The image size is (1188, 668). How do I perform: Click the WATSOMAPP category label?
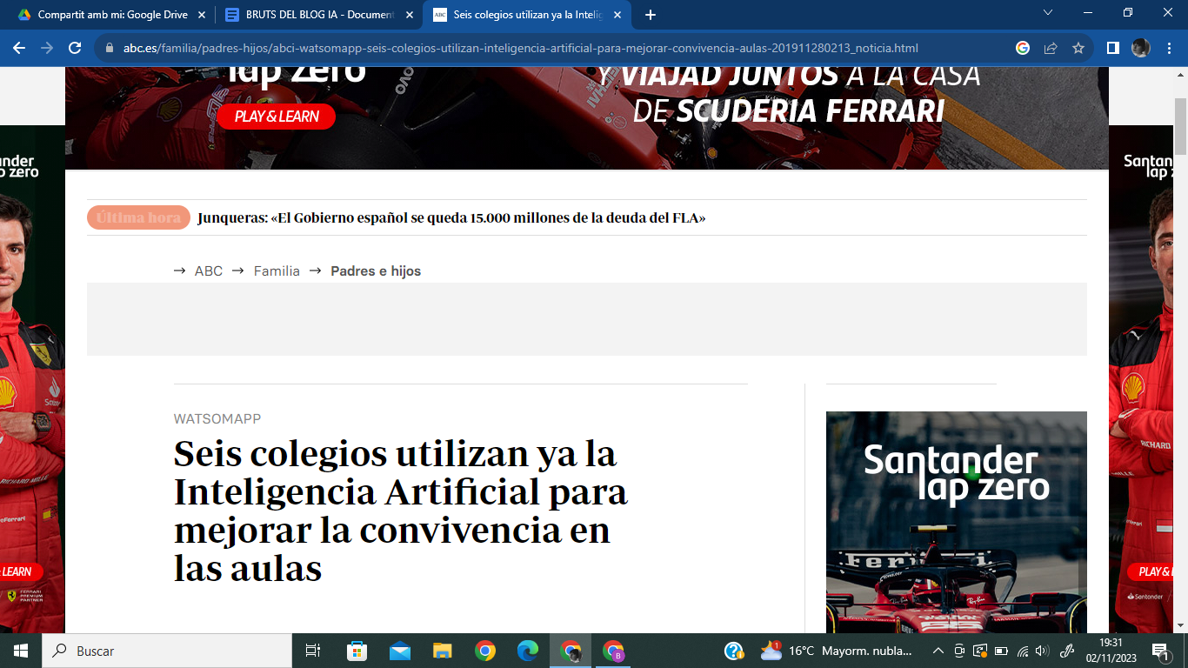click(x=217, y=418)
